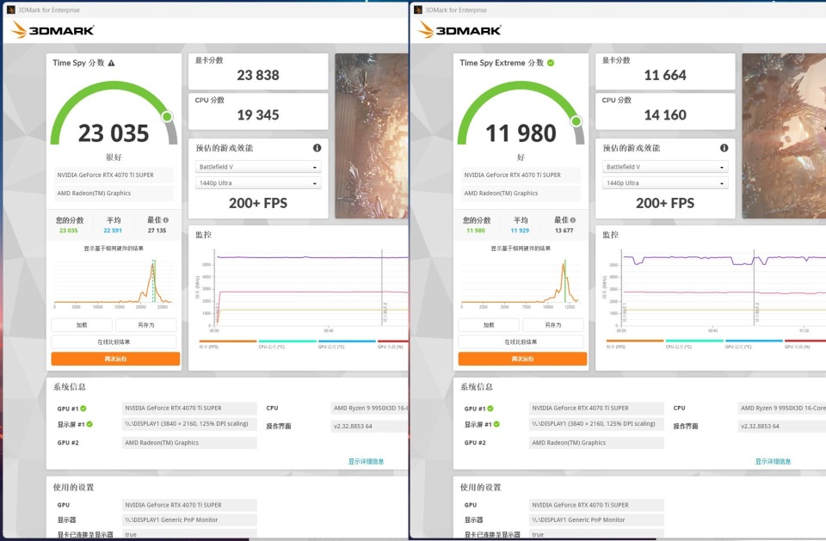Click the orange run again button under 11 980
Viewport: 826px width, 541px height.
(522, 359)
